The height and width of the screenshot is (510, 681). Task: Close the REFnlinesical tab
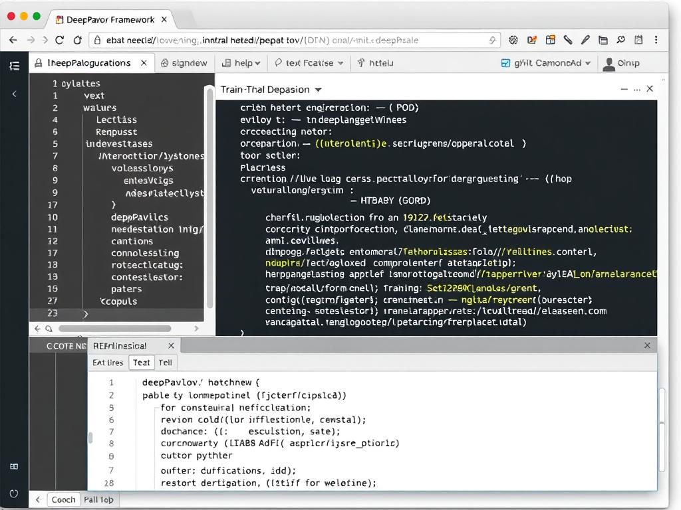coord(171,345)
